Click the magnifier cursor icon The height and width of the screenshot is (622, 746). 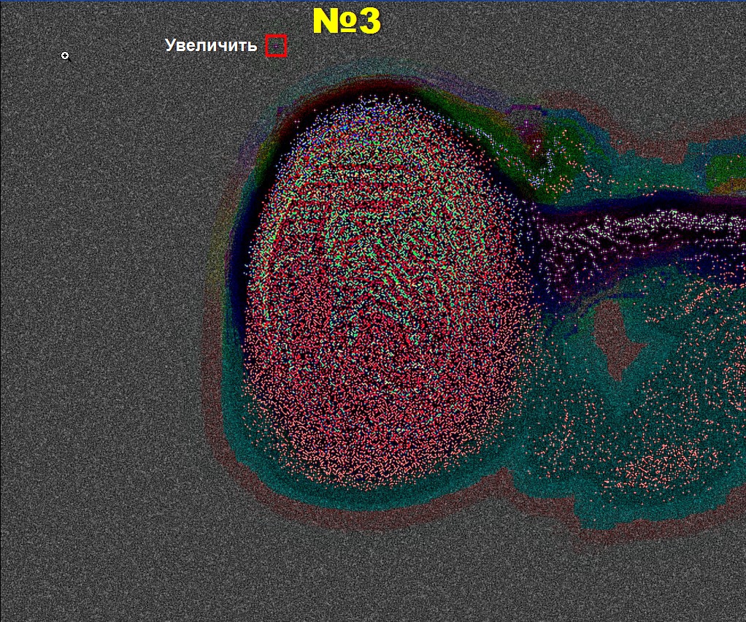tap(65, 55)
